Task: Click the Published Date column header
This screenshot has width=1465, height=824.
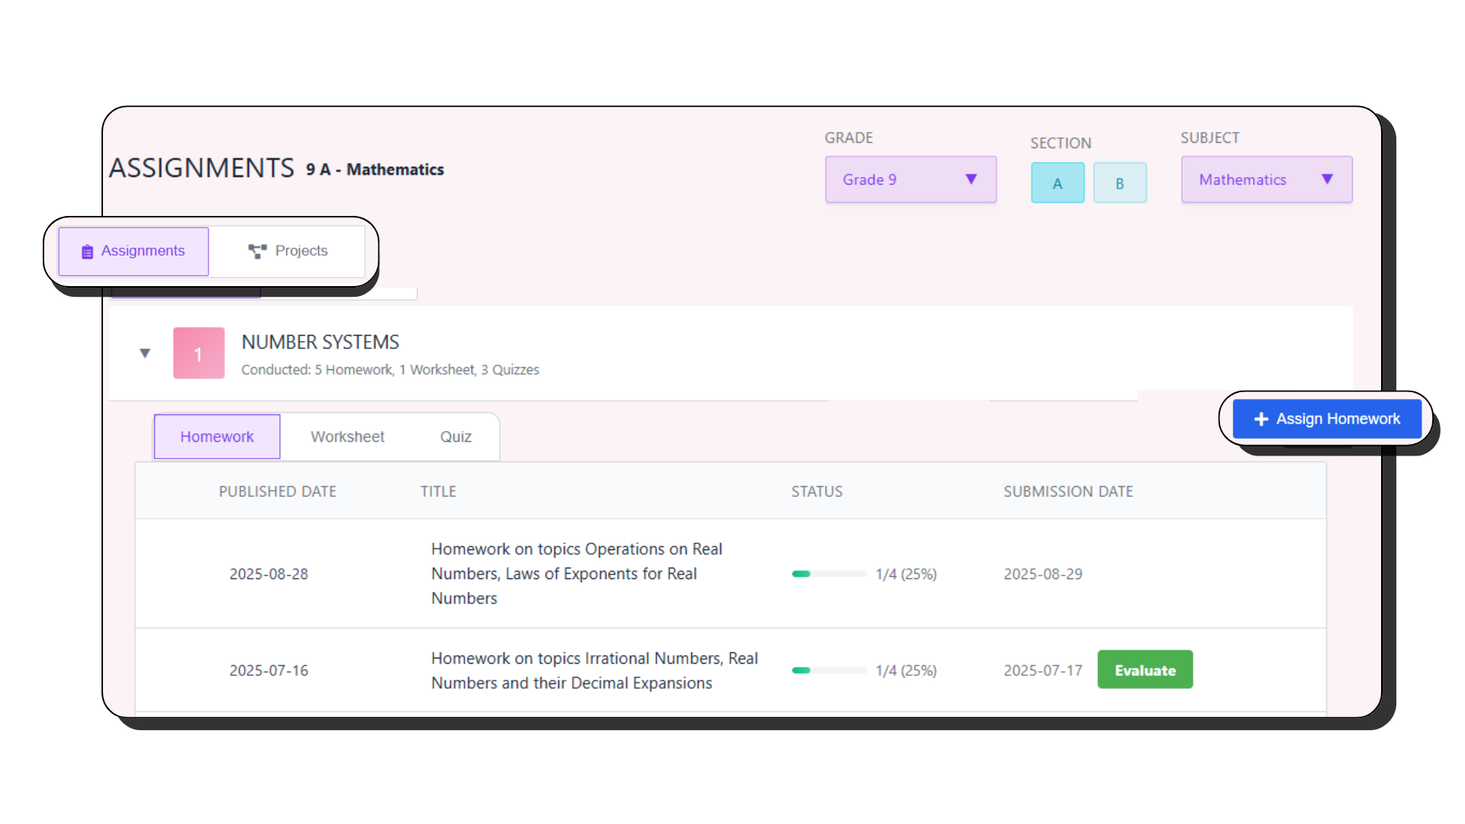Action: (x=277, y=492)
